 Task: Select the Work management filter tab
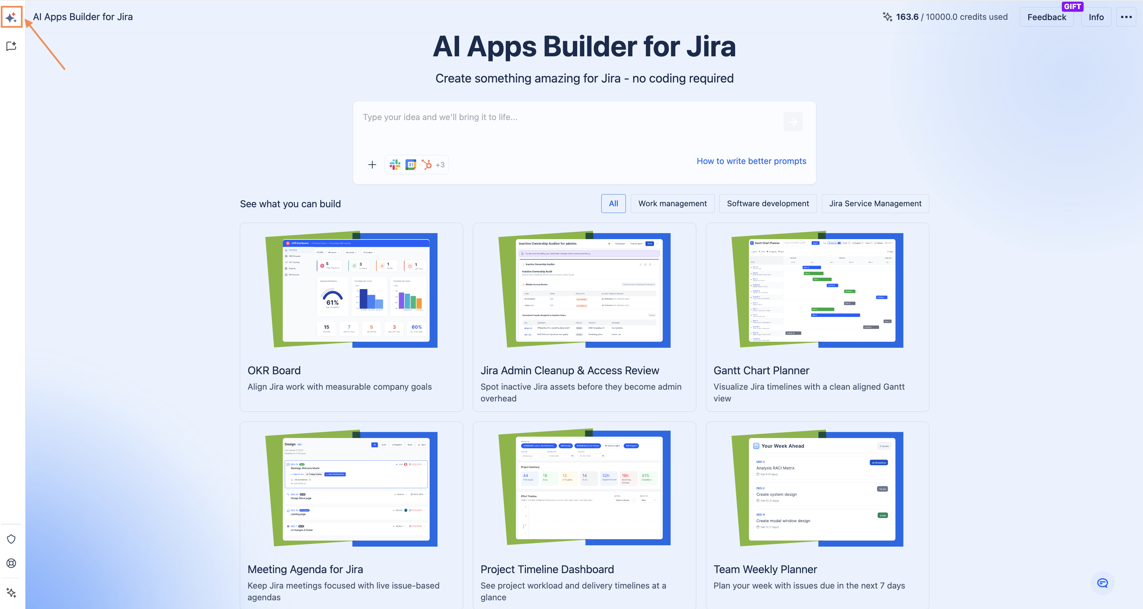(x=672, y=204)
